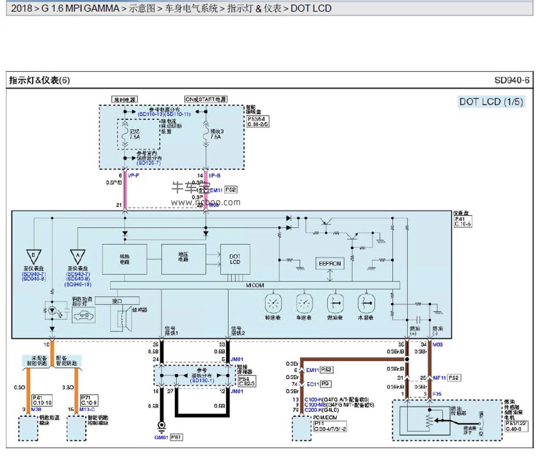The image size is (539, 456).
Task: Click the PCM/ECM module label
Action: [x=325, y=418]
